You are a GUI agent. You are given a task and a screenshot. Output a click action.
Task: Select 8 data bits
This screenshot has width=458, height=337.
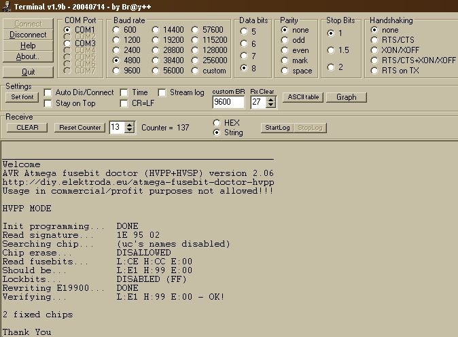(244, 68)
